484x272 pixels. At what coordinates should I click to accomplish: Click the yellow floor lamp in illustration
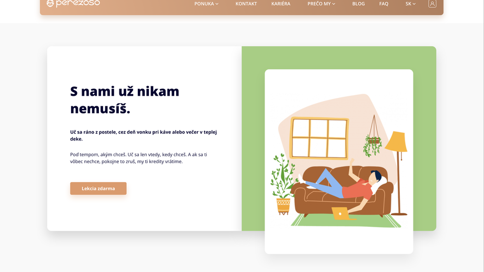coord(397,173)
